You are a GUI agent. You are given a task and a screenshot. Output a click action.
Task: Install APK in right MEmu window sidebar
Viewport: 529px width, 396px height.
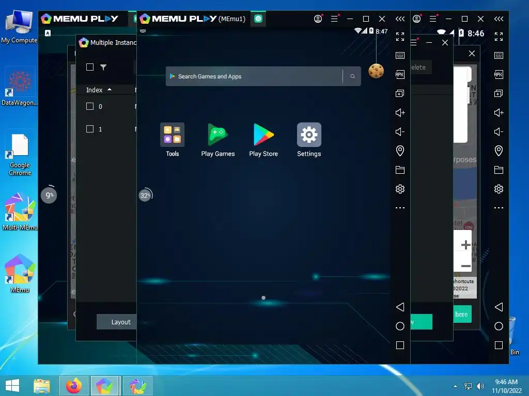(499, 74)
